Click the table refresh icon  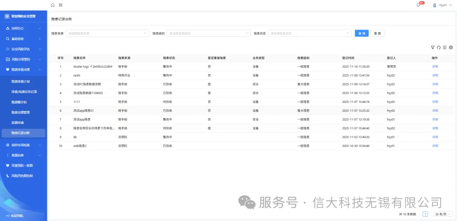click(439, 47)
